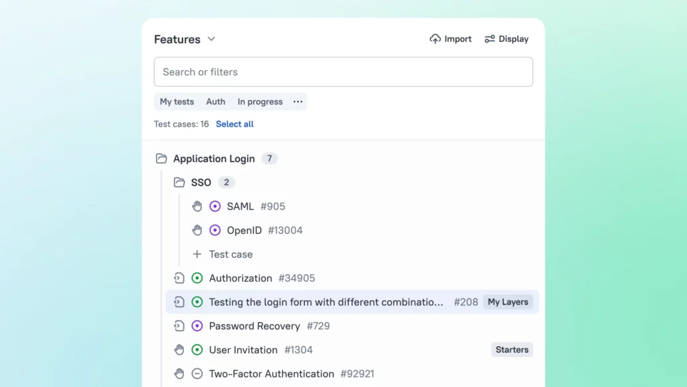Screen dimensions: 687x387
Task: Click the #729 ID text
Action: click(318, 326)
